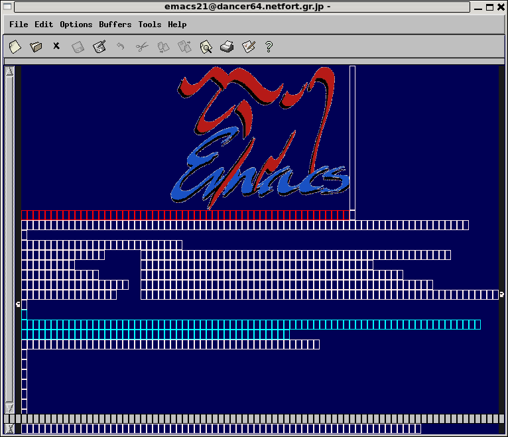Click the scrollbar up arrow
This screenshot has width=508, height=437.
9,71
